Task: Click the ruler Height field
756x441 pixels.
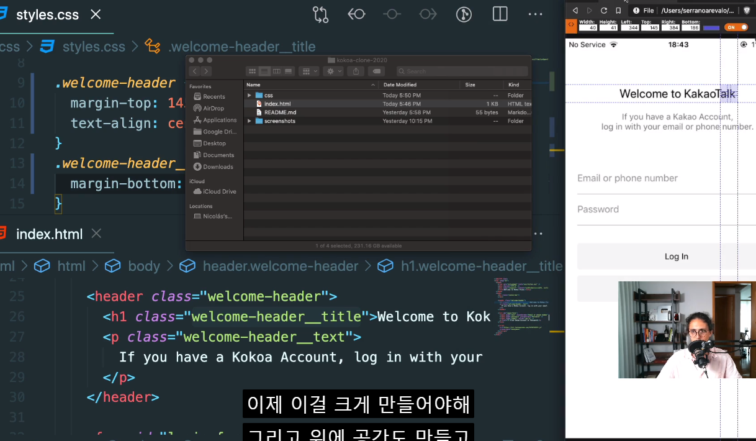Action: [x=608, y=27]
